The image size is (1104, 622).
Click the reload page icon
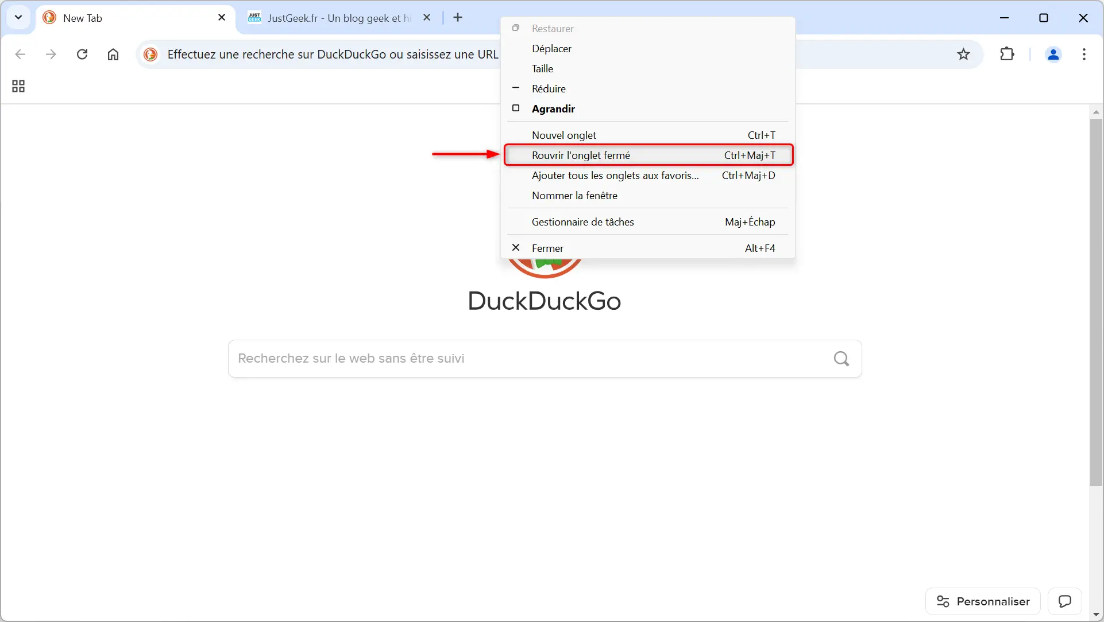(82, 55)
